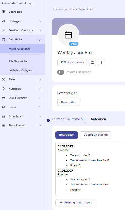Select Meine Gespräche submenu item
This screenshot has height=210, width=125.
point(22,49)
